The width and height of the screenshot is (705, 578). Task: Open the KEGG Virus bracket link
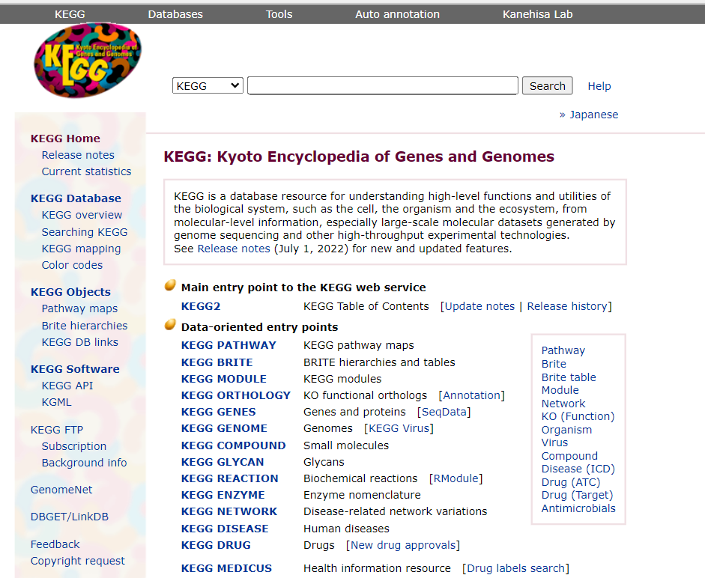399,428
